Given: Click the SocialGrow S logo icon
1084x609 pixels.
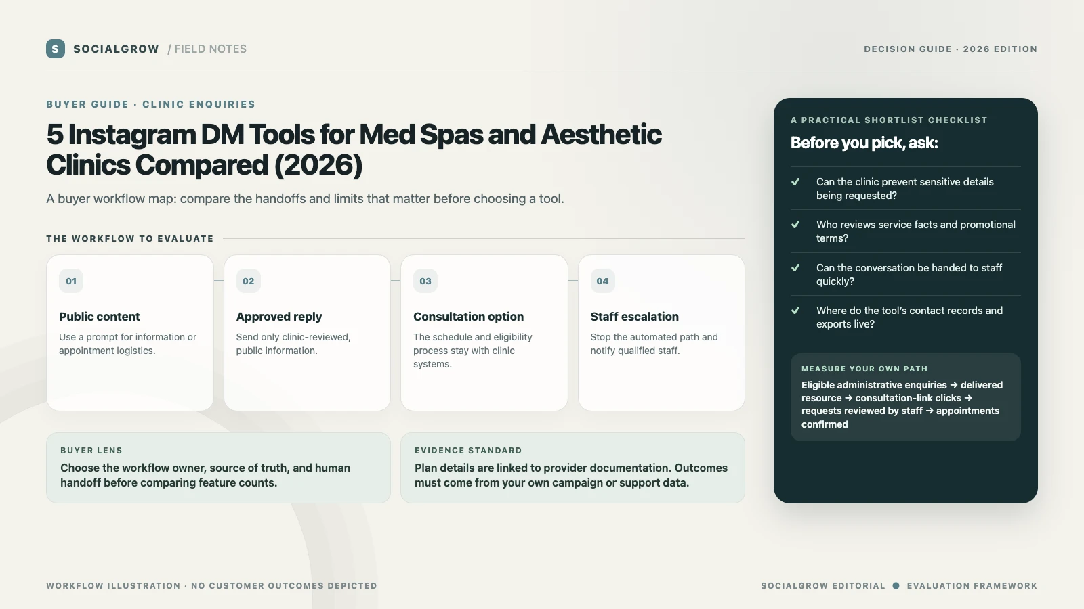Looking at the screenshot, I should (x=56, y=49).
